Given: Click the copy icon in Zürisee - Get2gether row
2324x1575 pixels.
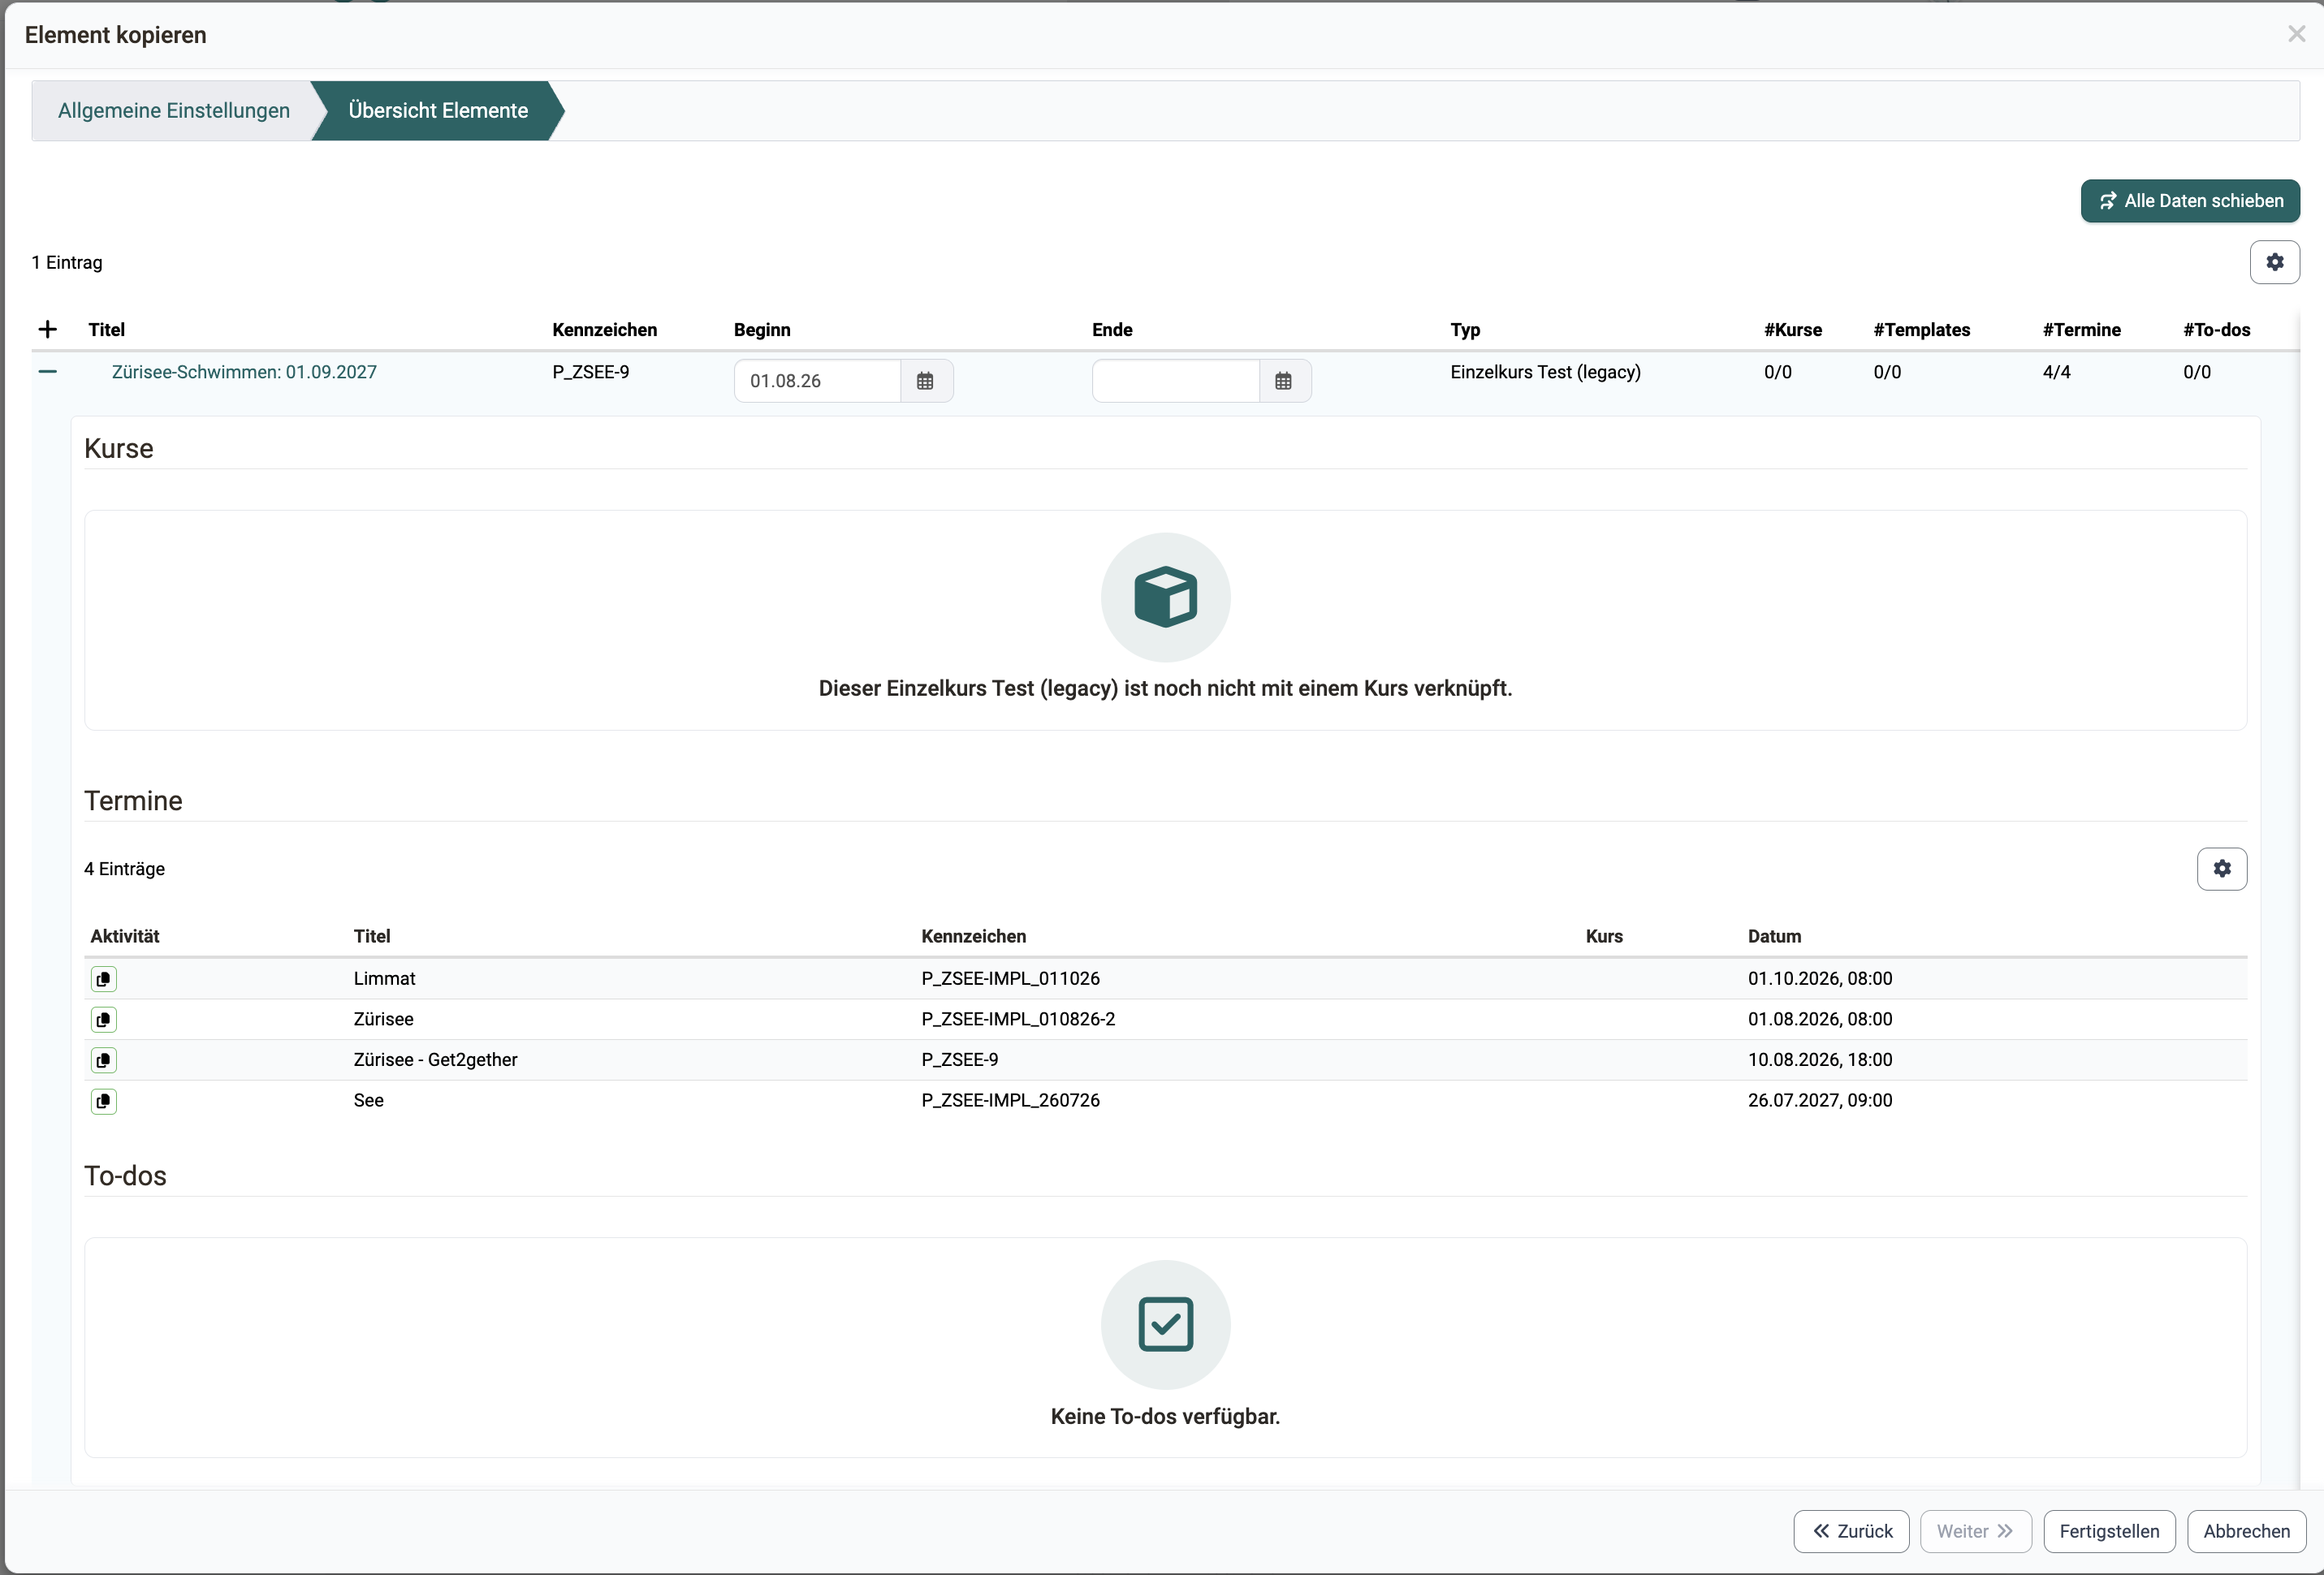Looking at the screenshot, I should (104, 1060).
